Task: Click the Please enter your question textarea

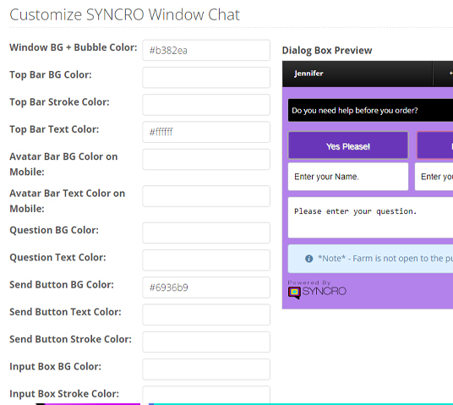Action: pyautogui.click(x=370, y=217)
